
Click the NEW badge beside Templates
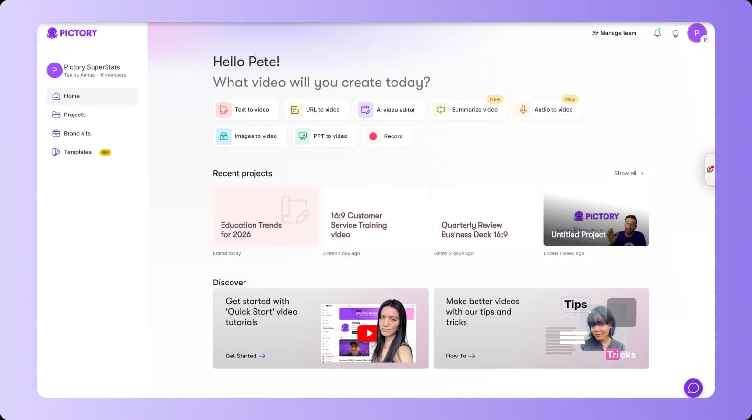coord(105,152)
